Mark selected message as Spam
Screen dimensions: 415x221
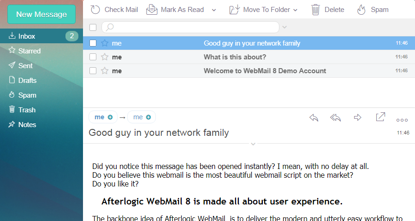[x=373, y=10]
